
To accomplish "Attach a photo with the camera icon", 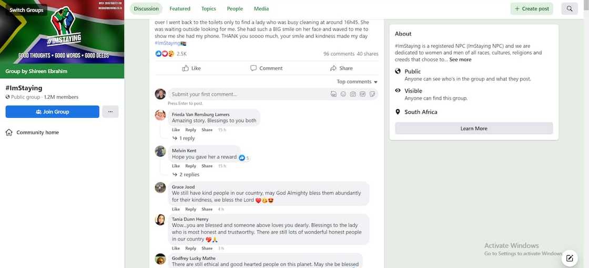I will 353,94.
